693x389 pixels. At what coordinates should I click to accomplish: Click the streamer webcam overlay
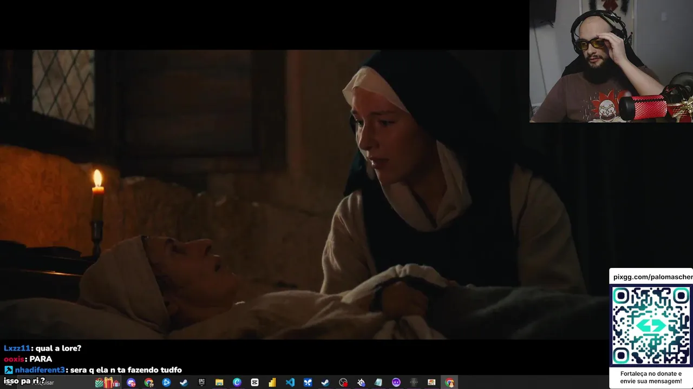pos(611,61)
